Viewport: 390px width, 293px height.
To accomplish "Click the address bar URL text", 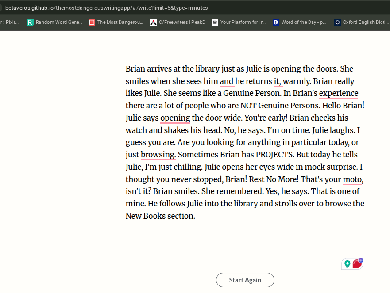I will [106, 8].
